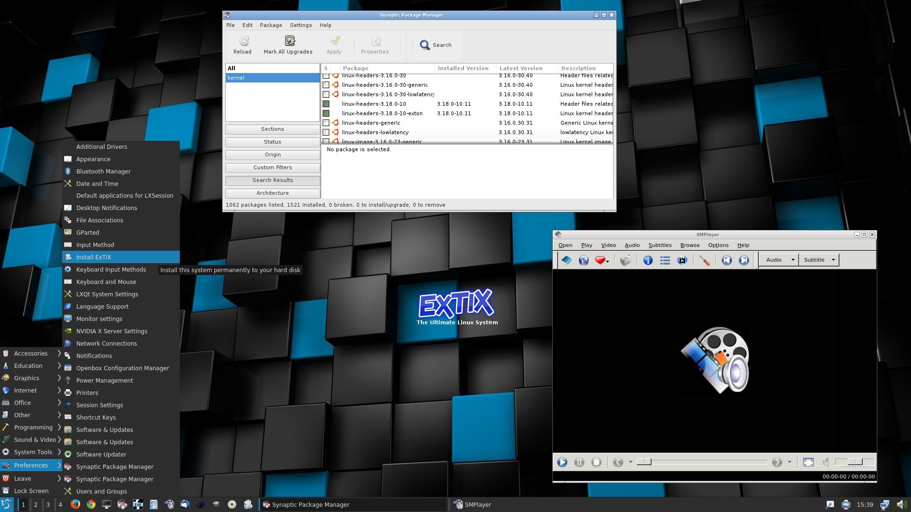Click the Sections filter button
The height and width of the screenshot is (512, 911).
coord(272,129)
